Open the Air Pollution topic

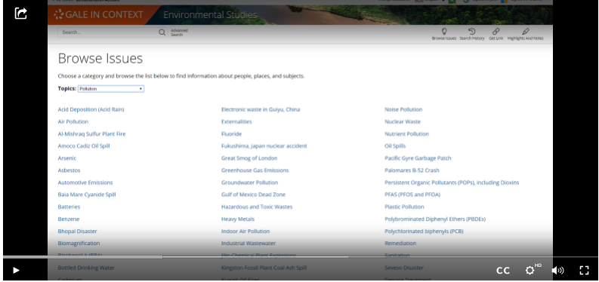(x=73, y=121)
